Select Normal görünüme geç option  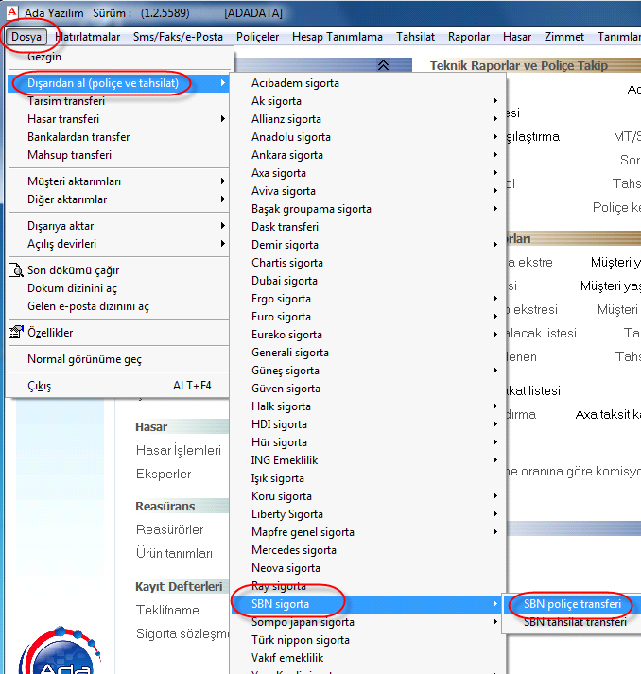pos(85,359)
